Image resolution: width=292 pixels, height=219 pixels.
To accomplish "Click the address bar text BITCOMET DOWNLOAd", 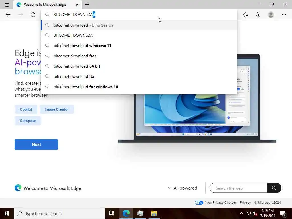I will (x=74, y=15).
